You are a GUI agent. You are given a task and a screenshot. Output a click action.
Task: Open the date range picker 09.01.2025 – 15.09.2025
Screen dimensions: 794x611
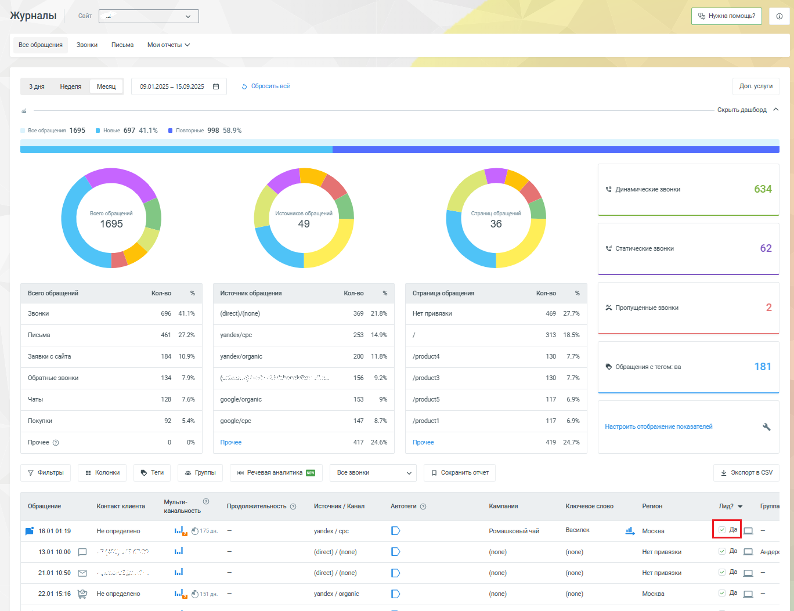179,86
